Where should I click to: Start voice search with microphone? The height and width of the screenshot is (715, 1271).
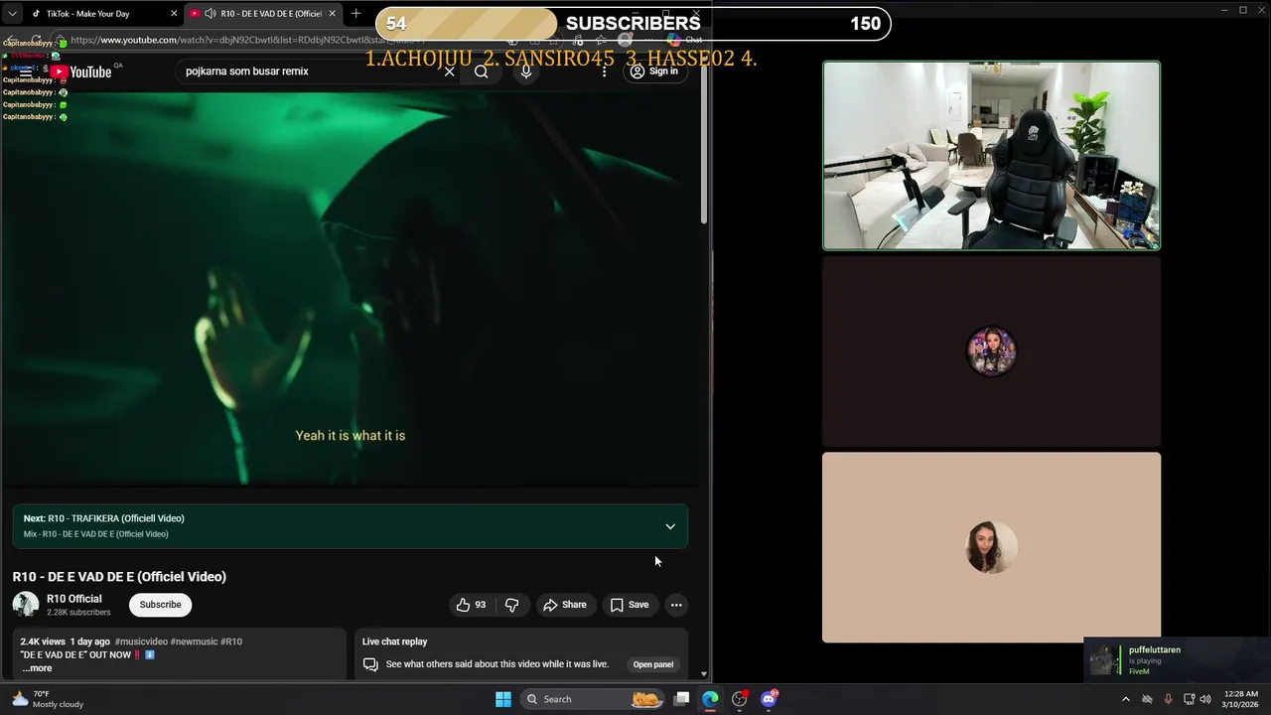pyautogui.click(x=526, y=71)
